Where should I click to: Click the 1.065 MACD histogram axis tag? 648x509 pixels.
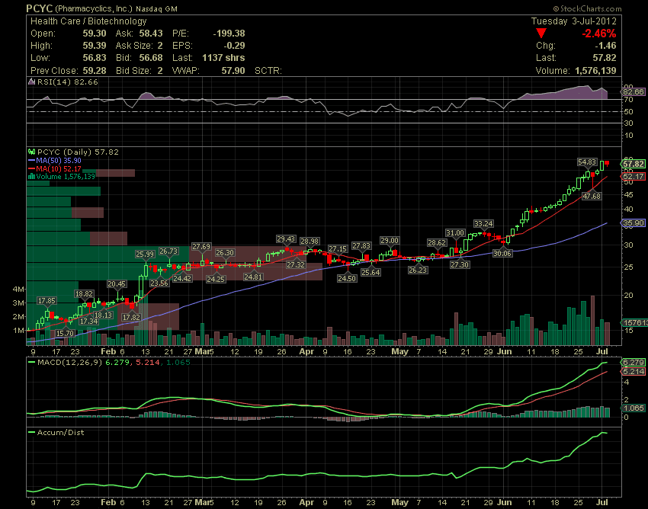(633, 408)
